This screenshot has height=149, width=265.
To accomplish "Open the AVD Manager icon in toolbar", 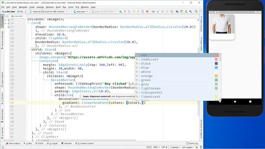I will click(186, 12).
